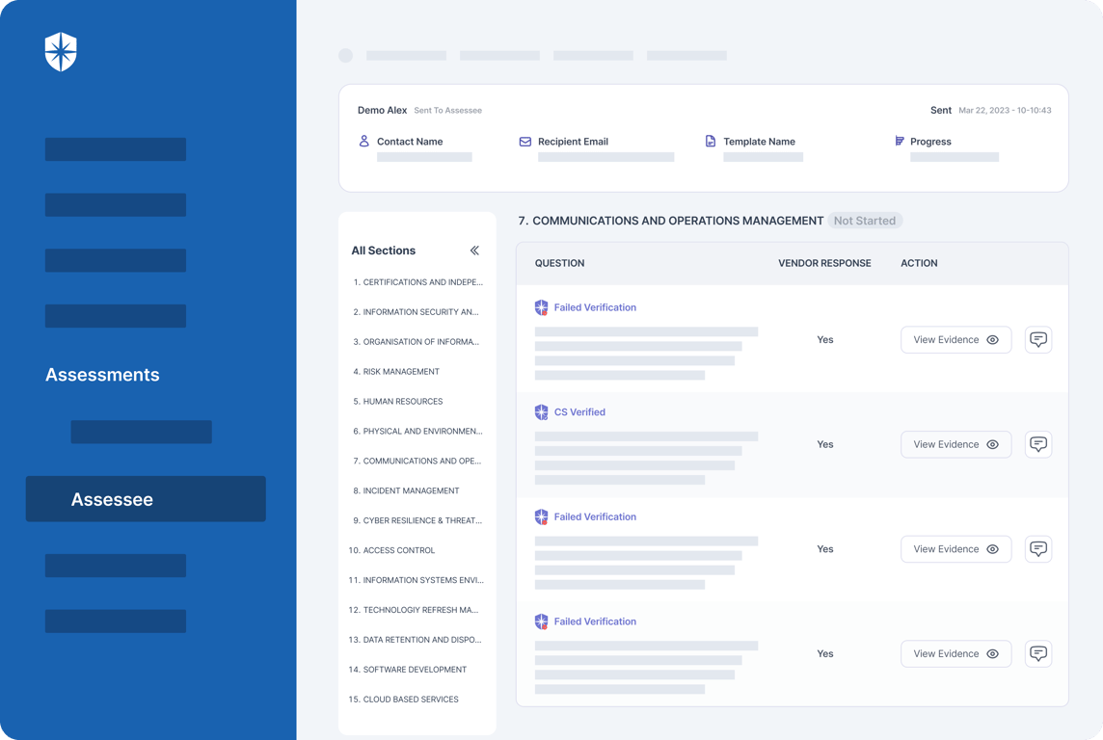Viewport: 1103px width, 740px height.
Task: Open comments for the last question
Action: 1038,653
